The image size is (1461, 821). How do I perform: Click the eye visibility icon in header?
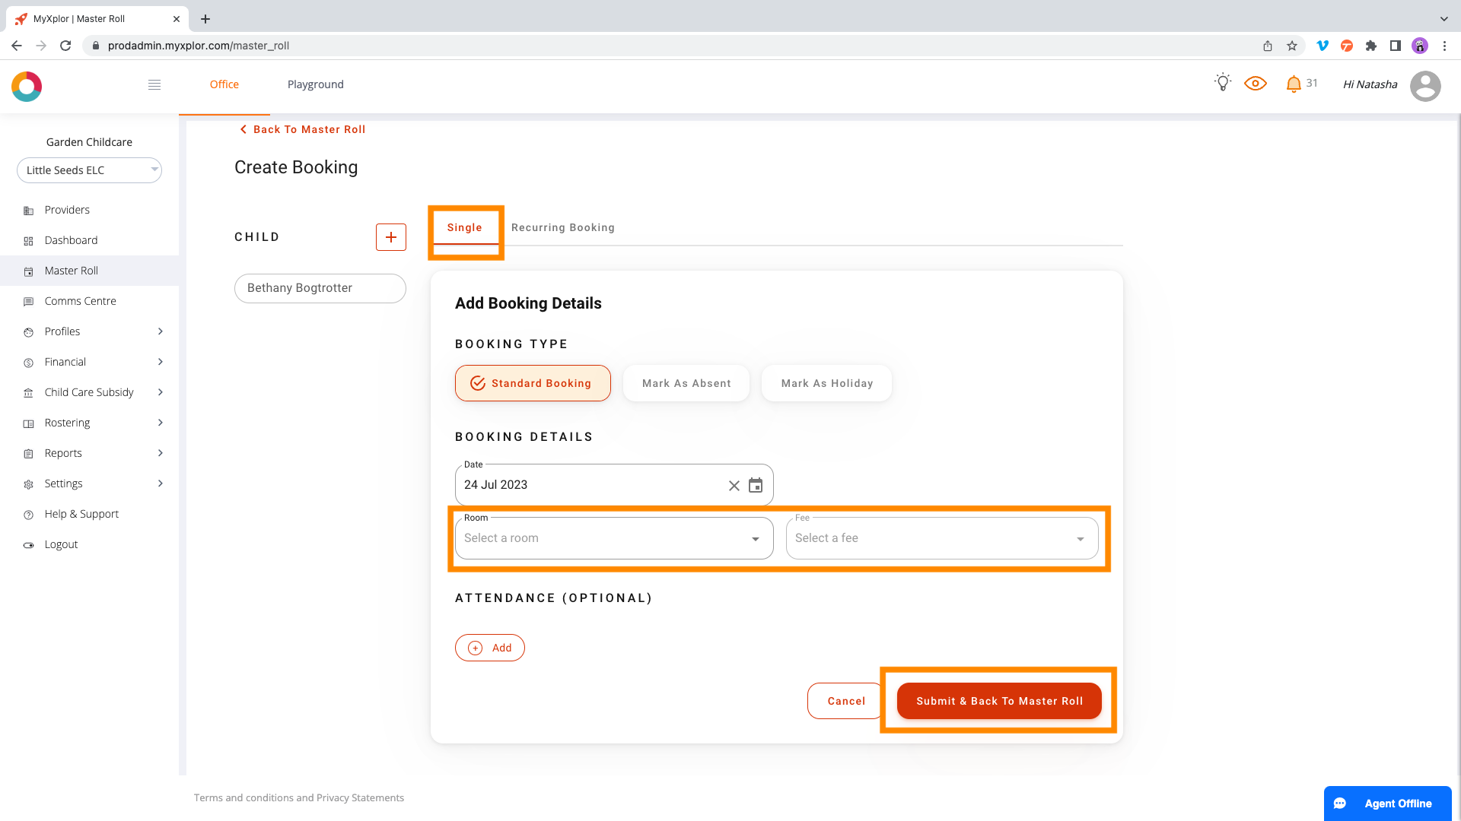tap(1256, 84)
